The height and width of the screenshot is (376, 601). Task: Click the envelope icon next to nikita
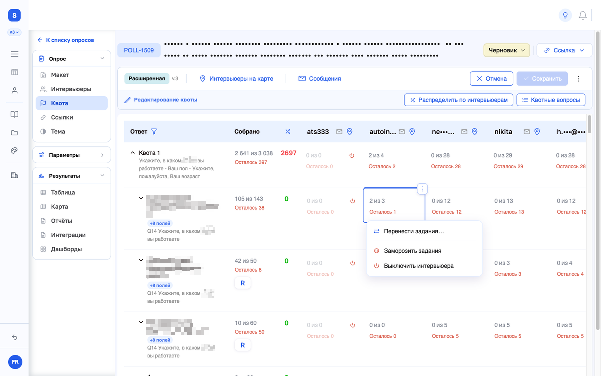click(526, 131)
